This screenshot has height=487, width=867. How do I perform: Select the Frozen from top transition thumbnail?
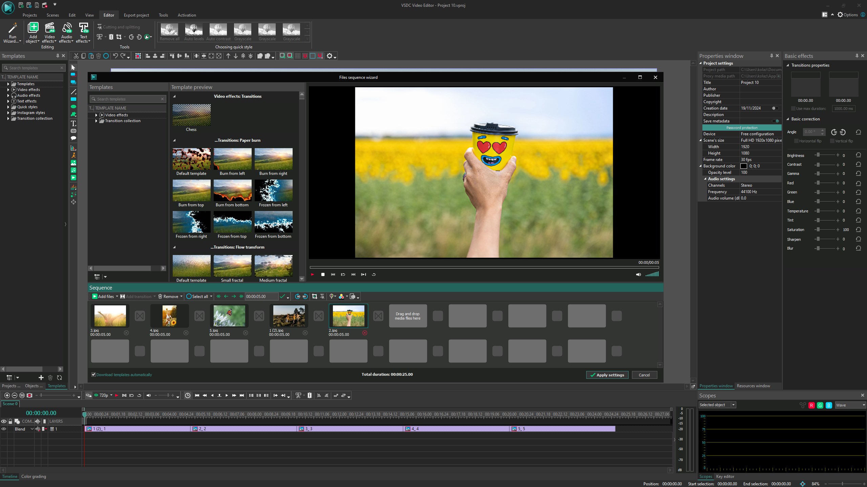pos(232,222)
